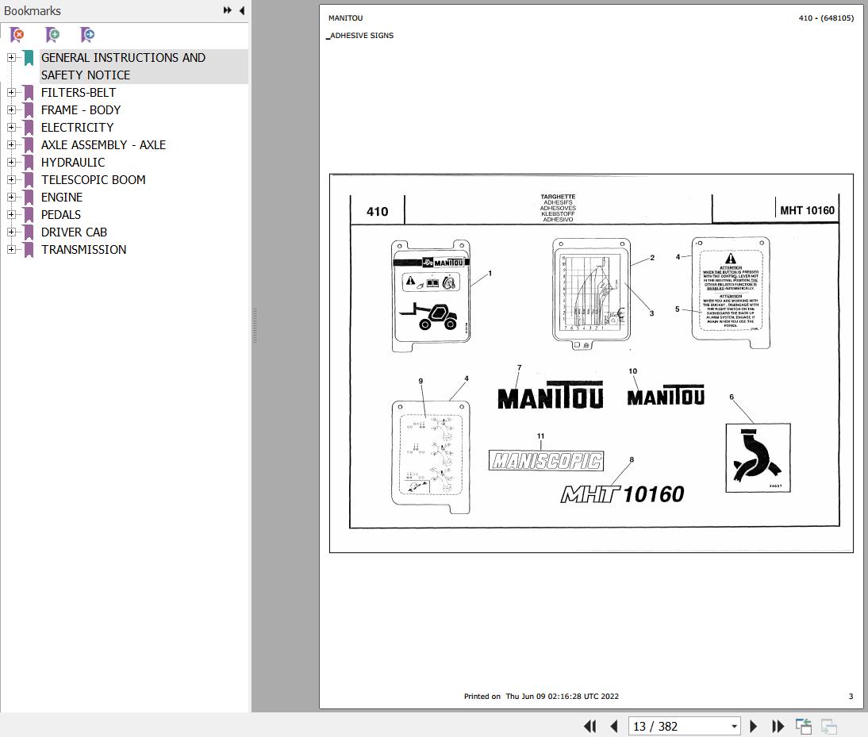The height and width of the screenshot is (737, 868).
Task: Jump to last page button
Action: pyautogui.click(x=778, y=726)
